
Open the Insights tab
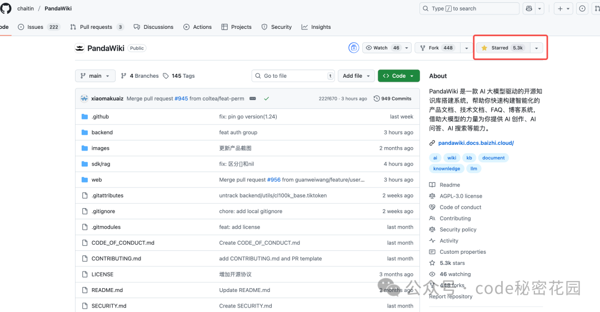(x=316, y=27)
